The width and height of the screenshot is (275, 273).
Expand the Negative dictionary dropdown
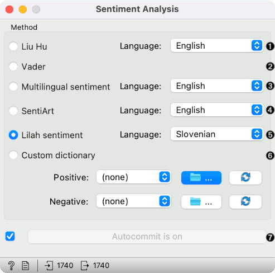pyautogui.click(x=134, y=201)
